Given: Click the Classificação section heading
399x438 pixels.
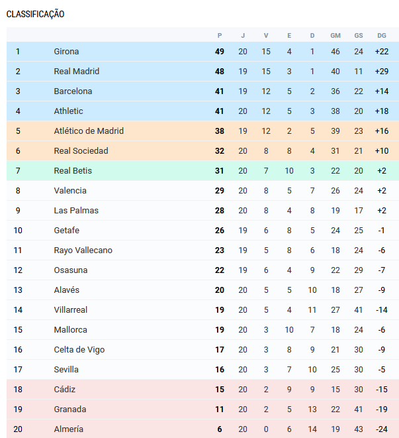Looking at the screenshot, I should (x=36, y=14).
